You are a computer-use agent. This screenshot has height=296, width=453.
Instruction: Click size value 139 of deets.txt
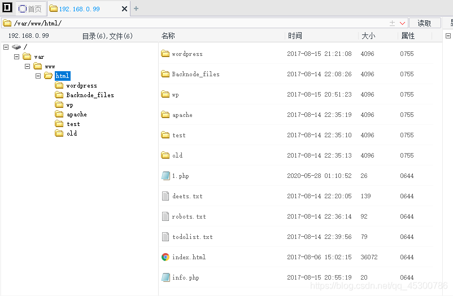(365, 196)
